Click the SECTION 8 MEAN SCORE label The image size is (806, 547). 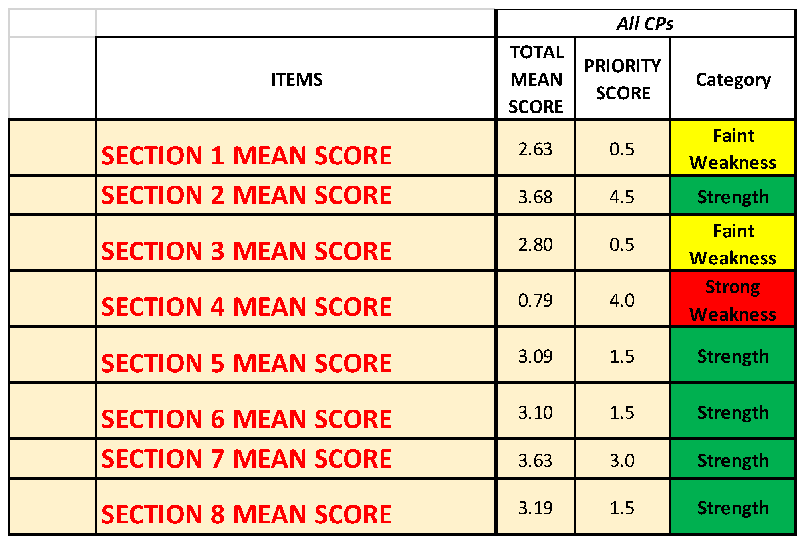point(246,514)
